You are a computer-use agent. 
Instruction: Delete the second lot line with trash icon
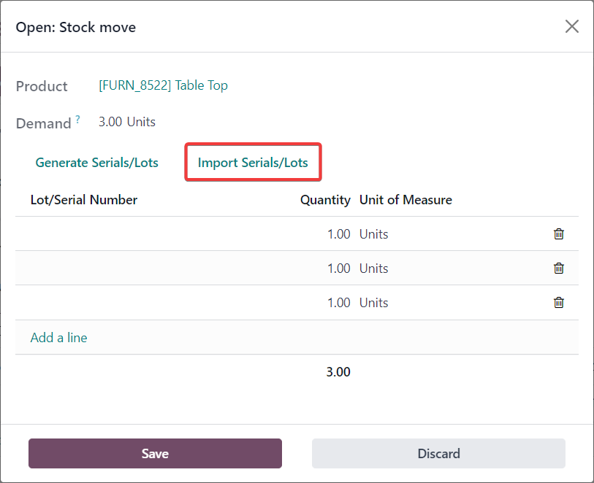tap(559, 268)
